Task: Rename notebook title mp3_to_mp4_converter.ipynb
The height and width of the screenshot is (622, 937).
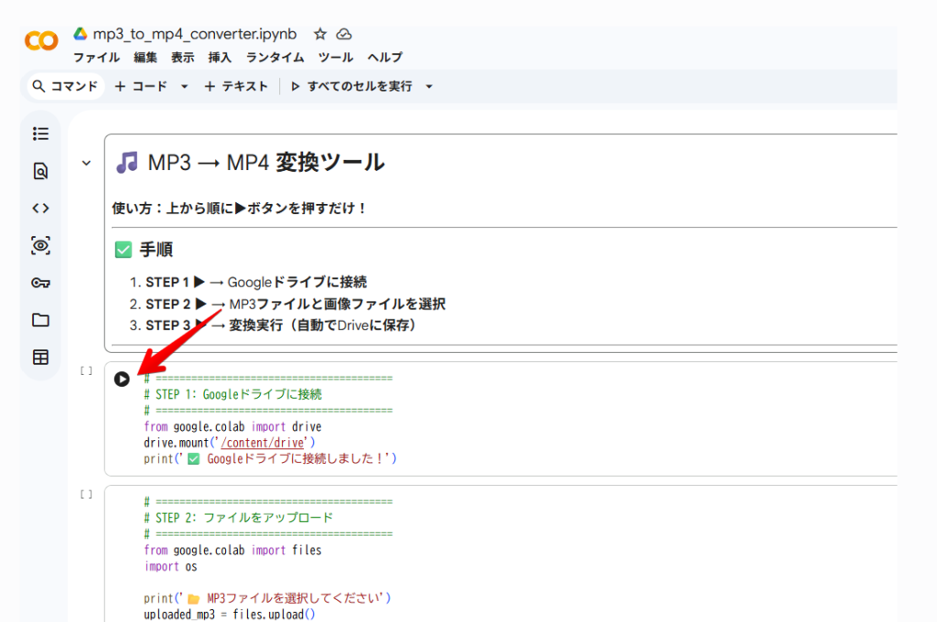Action: (195, 34)
